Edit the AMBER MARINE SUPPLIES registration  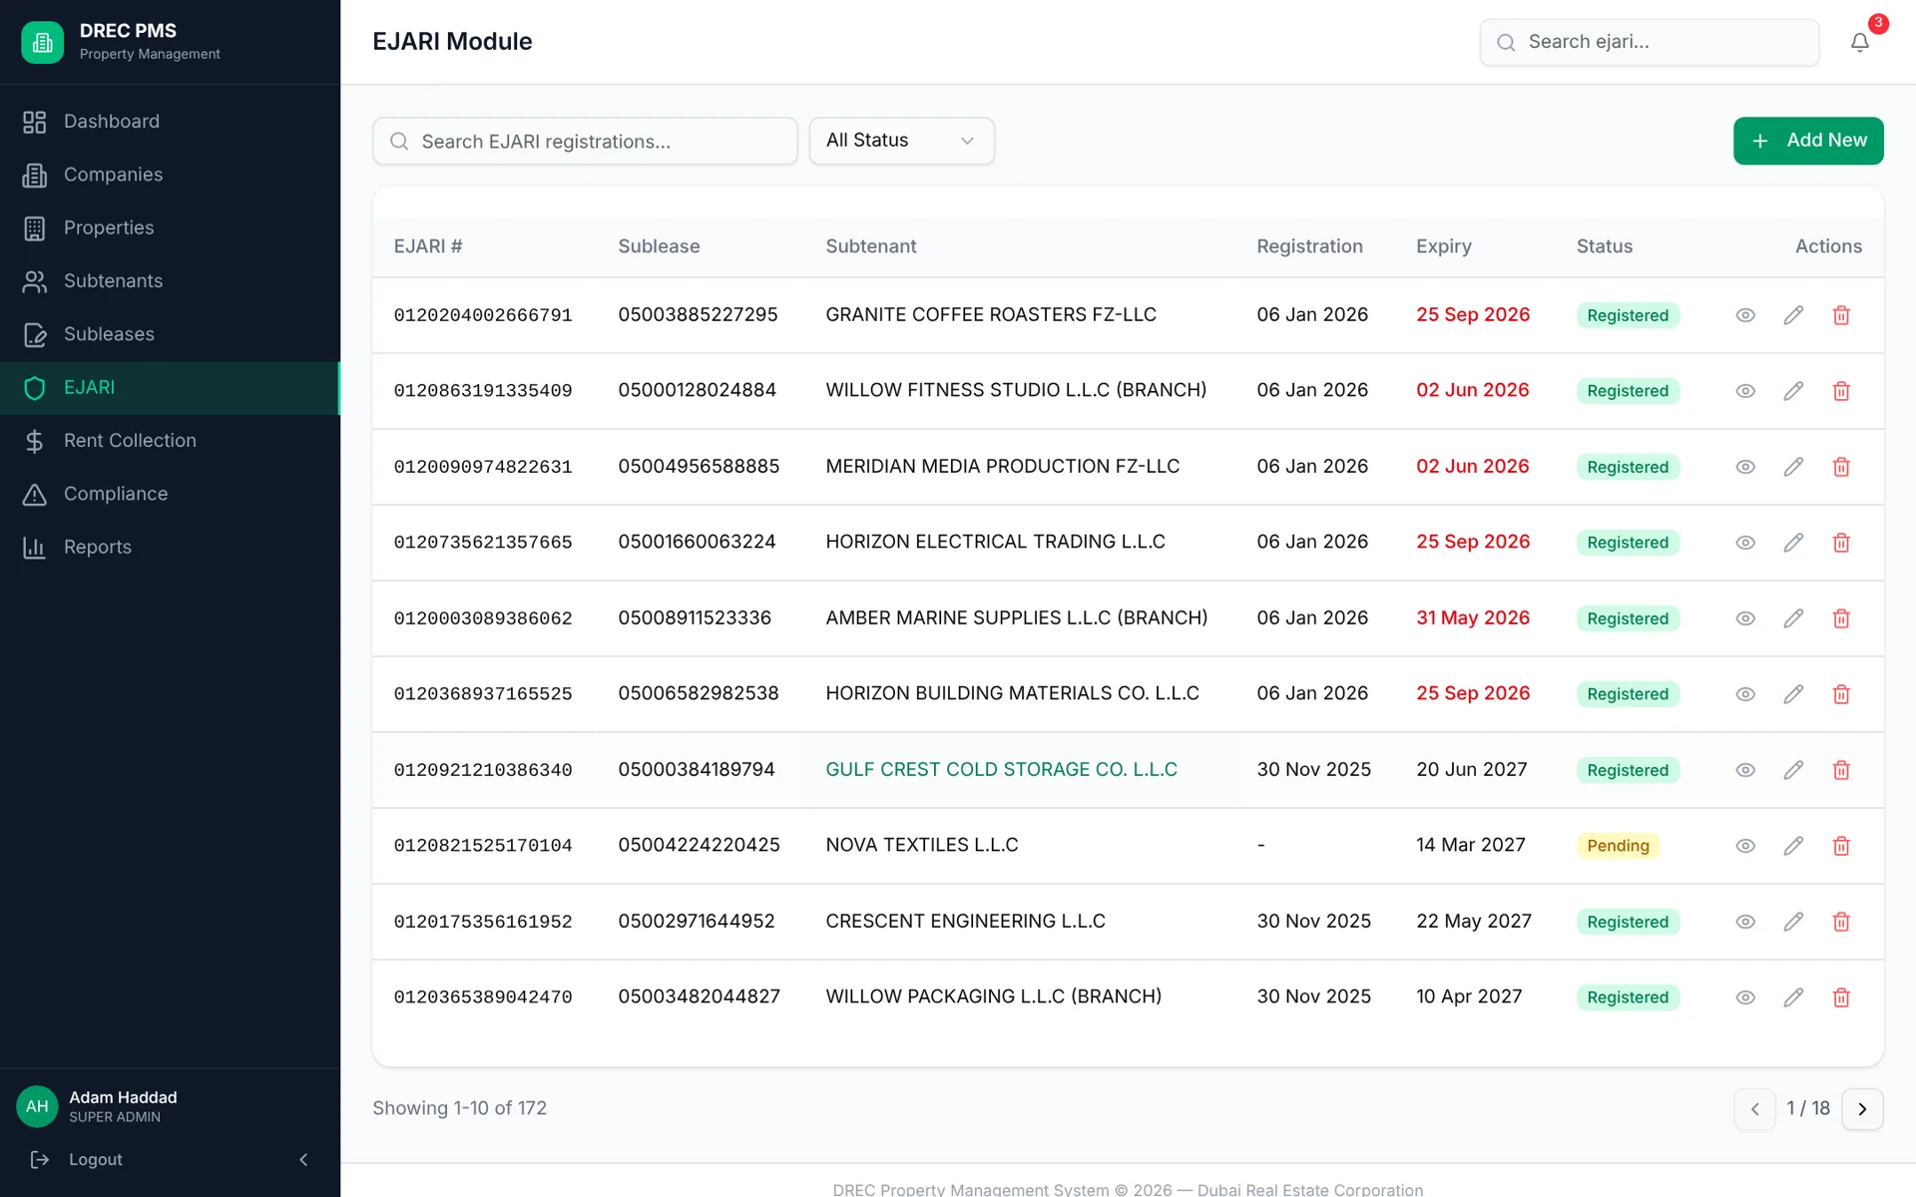coord(1793,618)
